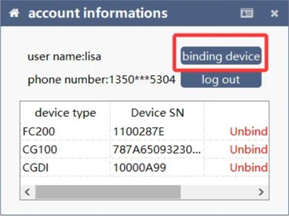Screen dimensions: 289x216
Task: Click the Device SN column header
Action: tap(157, 113)
